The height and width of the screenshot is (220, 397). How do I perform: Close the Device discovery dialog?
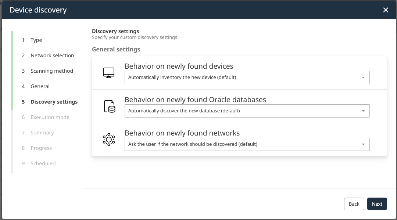[x=386, y=10]
